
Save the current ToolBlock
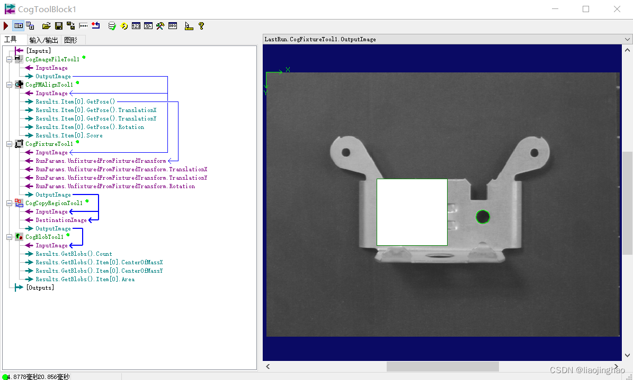(x=58, y=25)
